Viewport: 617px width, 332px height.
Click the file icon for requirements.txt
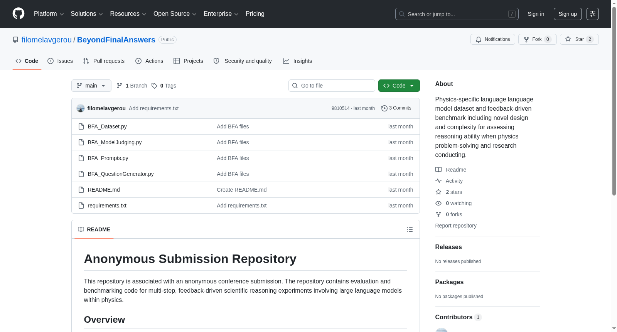[x=81, y=206]
